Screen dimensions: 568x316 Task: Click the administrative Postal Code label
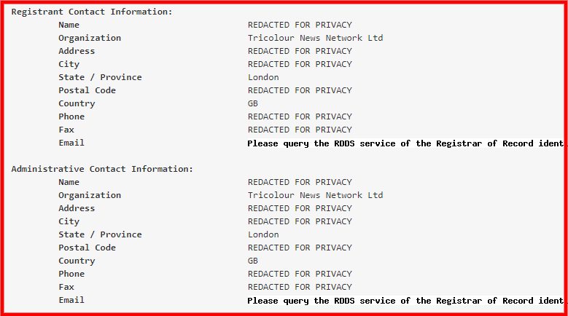87,248
